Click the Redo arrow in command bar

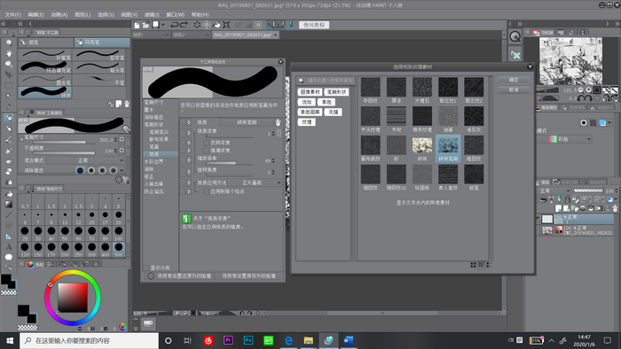click(x=185, y=25)
